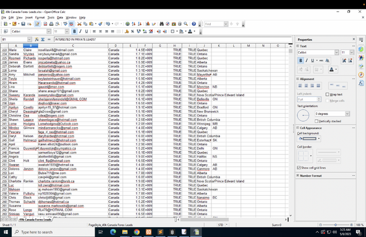The height and width of the screenshot is (237, 366).
Task: Expand the 0 degrees orientation dropdown
Action: pos(347,114)
